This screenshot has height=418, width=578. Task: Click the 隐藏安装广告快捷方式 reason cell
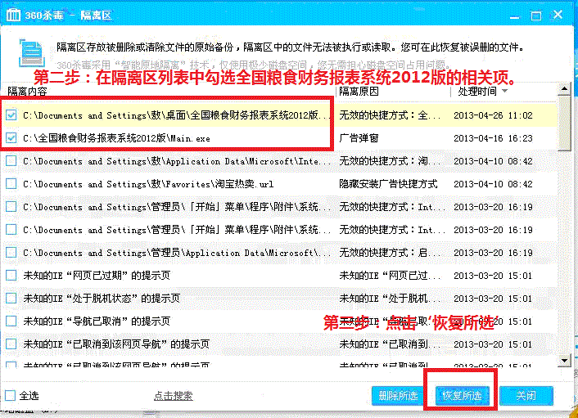coord(388,184)
